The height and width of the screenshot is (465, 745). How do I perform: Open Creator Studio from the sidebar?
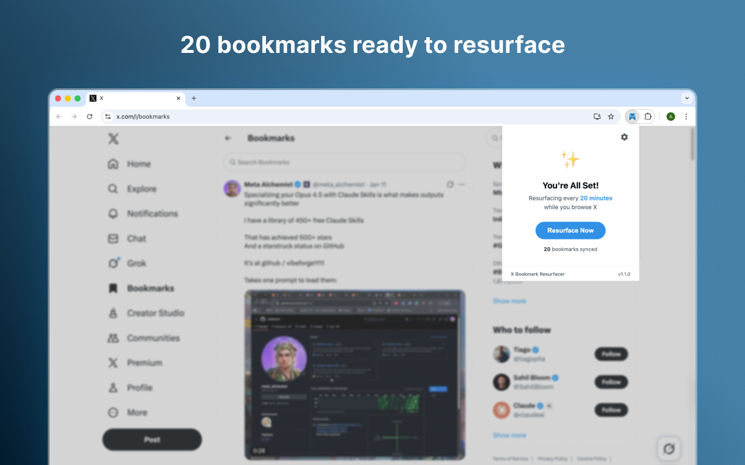(x=113, y=313)
